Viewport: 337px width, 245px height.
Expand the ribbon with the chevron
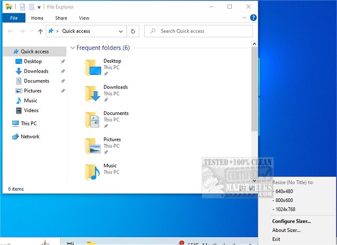[x=244, y=18]
